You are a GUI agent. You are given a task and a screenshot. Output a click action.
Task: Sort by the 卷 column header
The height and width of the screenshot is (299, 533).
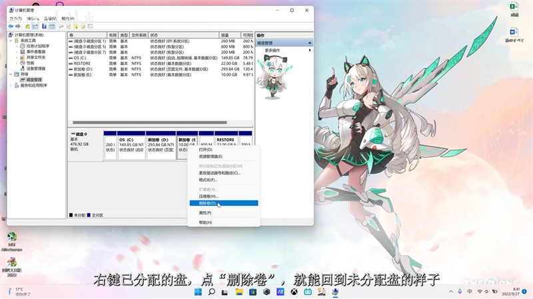tap(87, 35)
